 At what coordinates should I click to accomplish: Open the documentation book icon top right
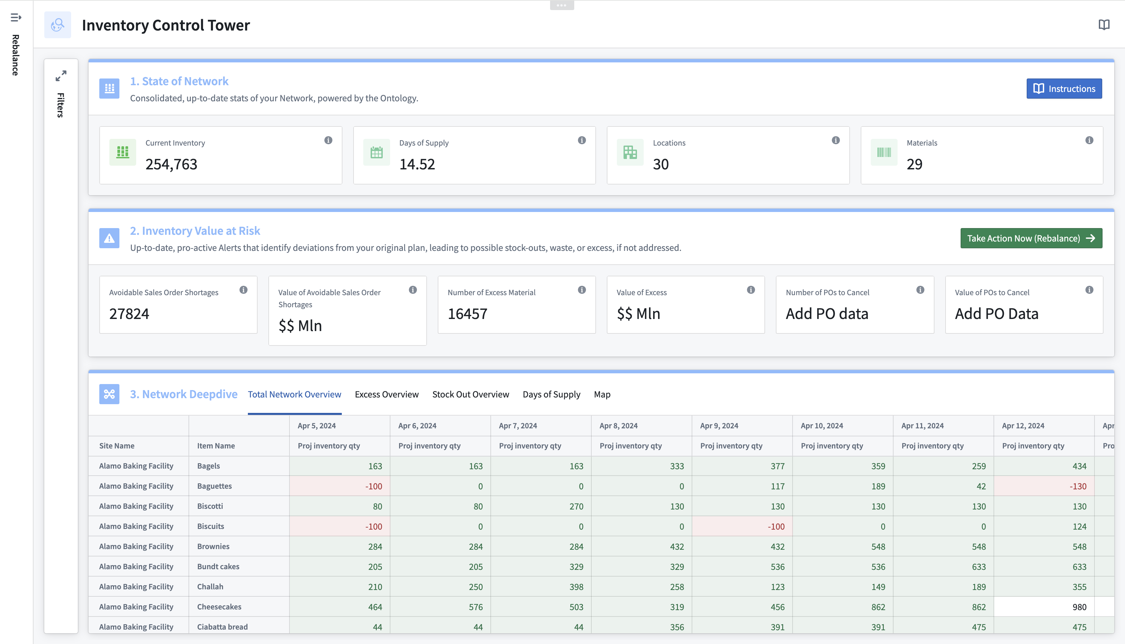click(1104, 25)
